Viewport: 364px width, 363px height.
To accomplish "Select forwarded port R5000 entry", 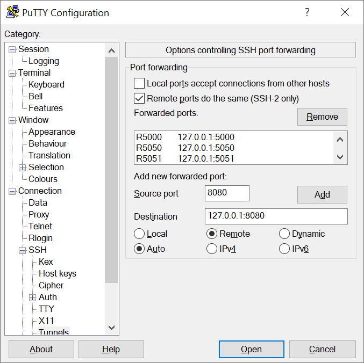I will click(x=234, y=137).
